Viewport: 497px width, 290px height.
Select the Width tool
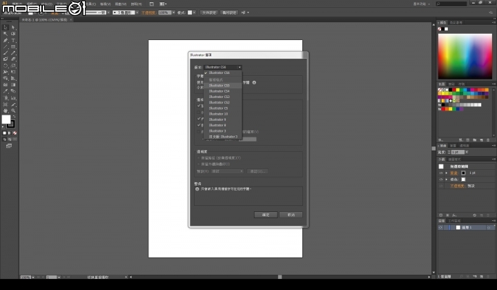tap(6, 72)
